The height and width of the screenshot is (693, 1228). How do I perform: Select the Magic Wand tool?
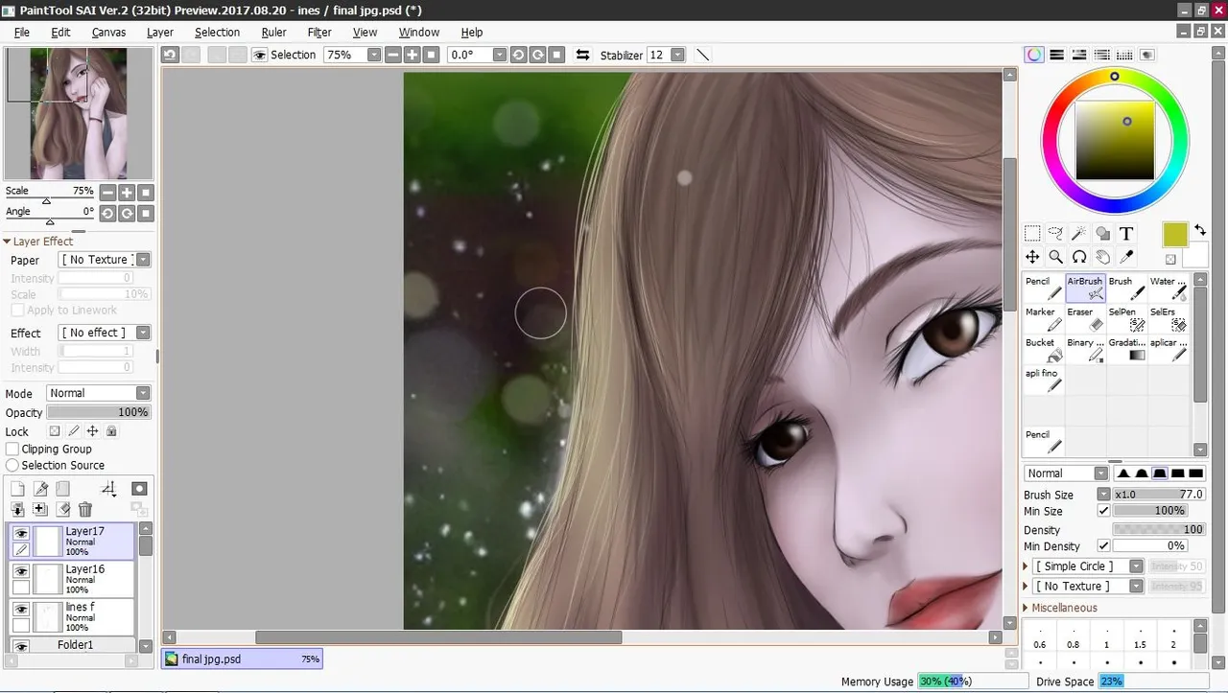[1079, 233]
